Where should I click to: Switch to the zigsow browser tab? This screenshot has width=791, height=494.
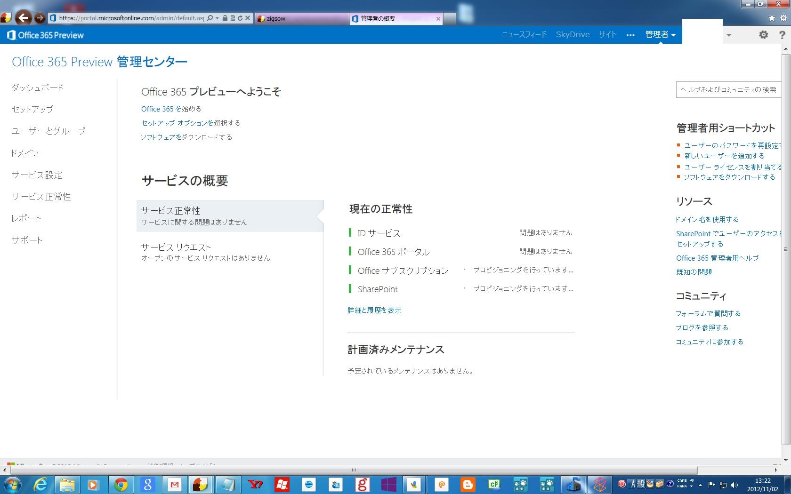pos(301,18)
